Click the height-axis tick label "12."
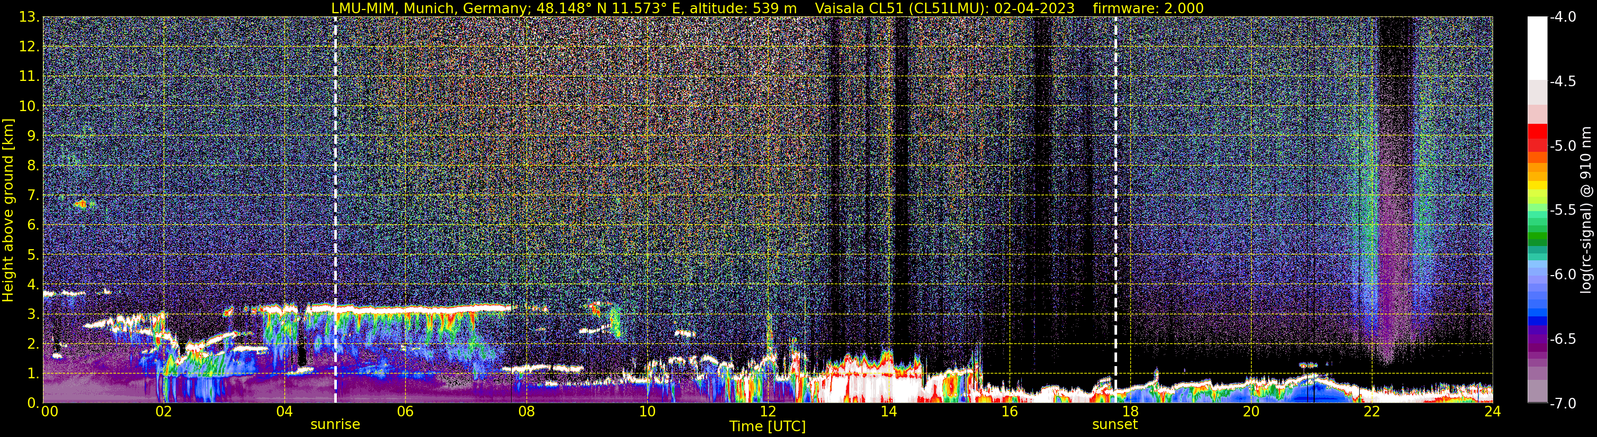The height and width of the screenshot is (437, 1597). pyautogui.click(x=30, y=47)
